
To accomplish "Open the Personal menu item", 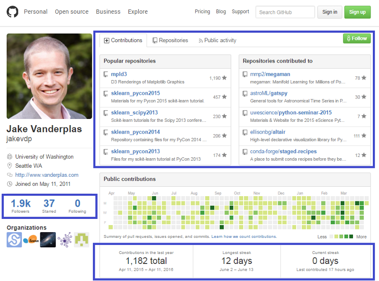I will pos(36,11).
